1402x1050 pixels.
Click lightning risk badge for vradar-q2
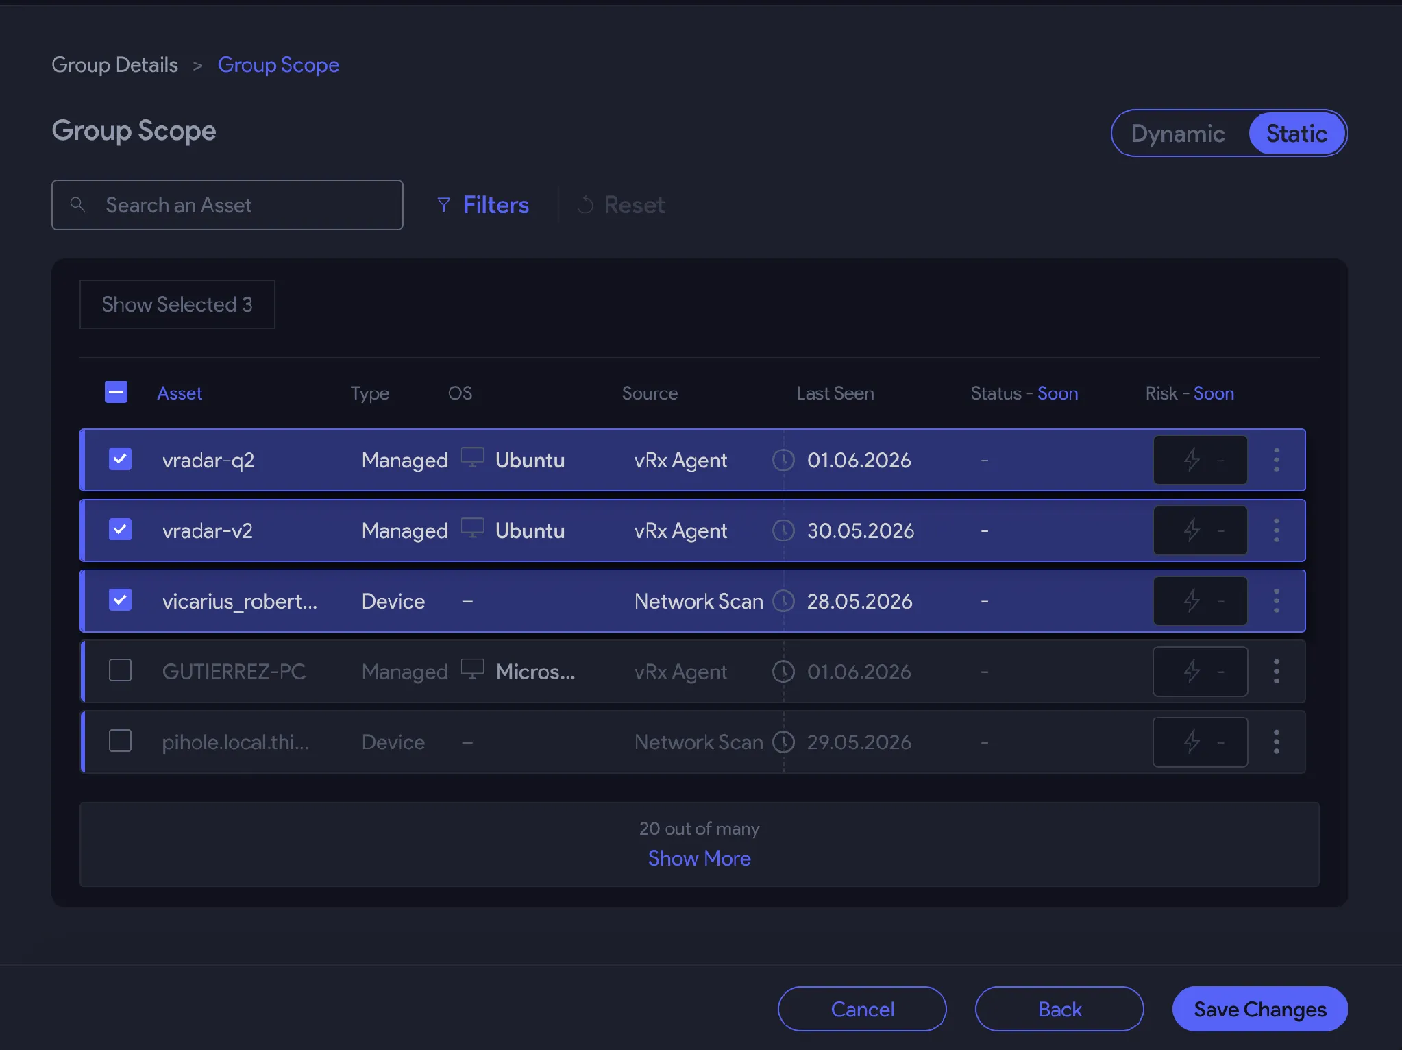pos(1201,460)
